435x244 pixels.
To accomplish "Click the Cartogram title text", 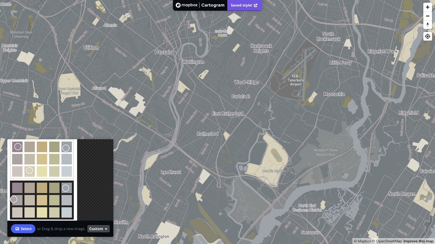I will [213, 5].
